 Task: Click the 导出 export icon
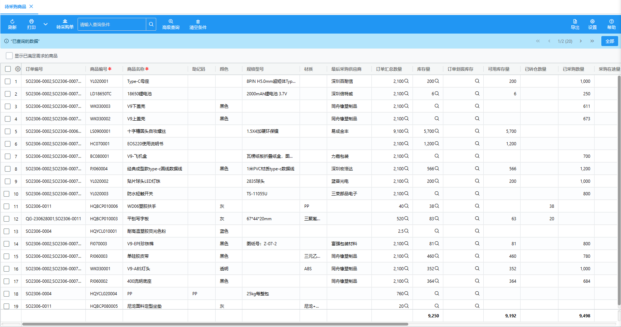click(575, 21)
